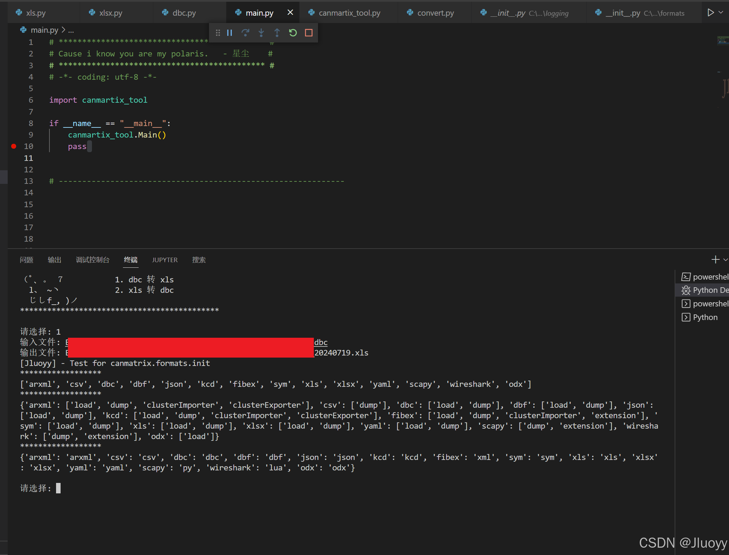Click the minimap code overview

(x=723, y=41)
